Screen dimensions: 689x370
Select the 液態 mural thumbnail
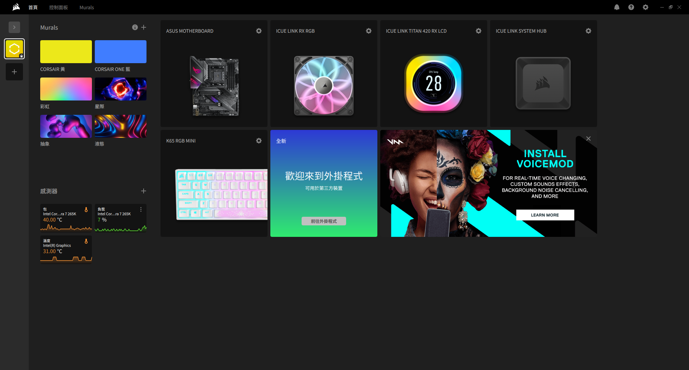121,126
